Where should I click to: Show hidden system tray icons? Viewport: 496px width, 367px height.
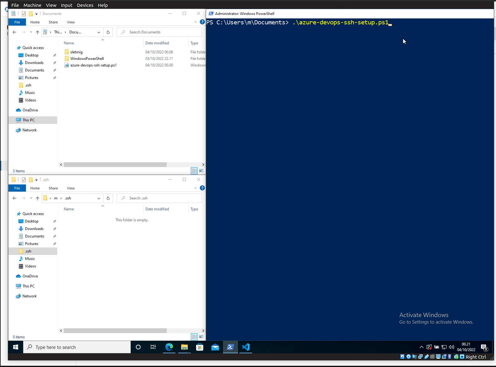(421, 347)
